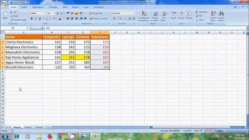Open the General number format dropdown
The image size is (249, 140).
coord(134,13)
